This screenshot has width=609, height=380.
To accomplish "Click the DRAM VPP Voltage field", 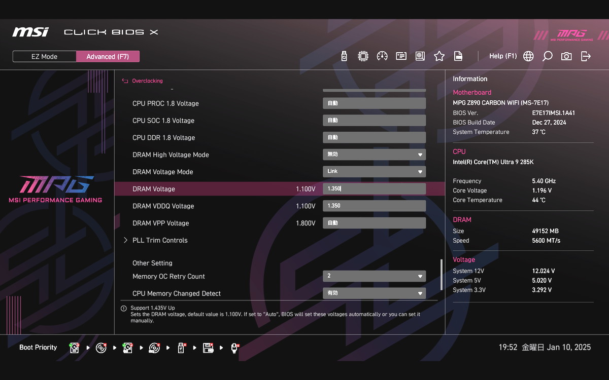I will tap(375, 223).
